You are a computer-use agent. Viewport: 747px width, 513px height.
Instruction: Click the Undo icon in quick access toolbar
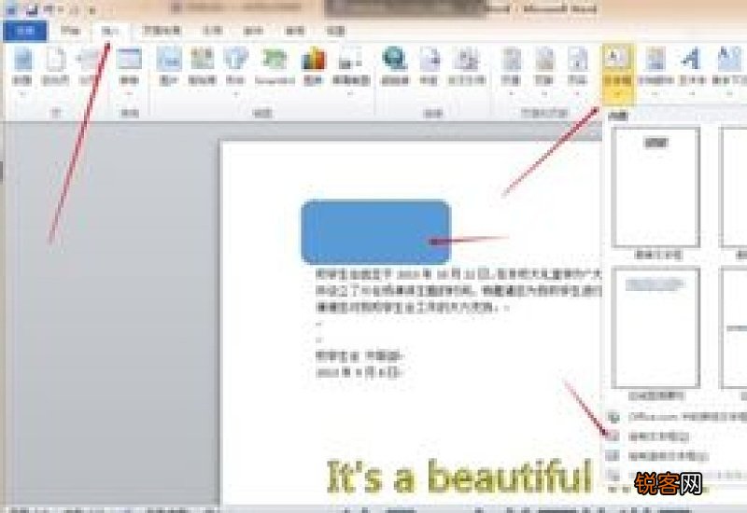pos(50,9)
